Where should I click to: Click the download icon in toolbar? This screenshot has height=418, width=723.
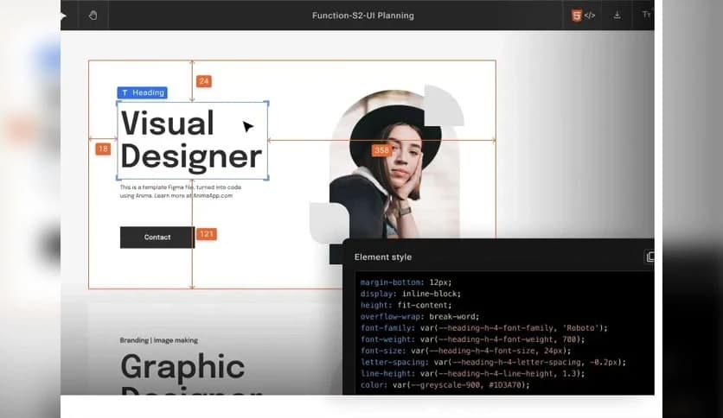[617, 15]
